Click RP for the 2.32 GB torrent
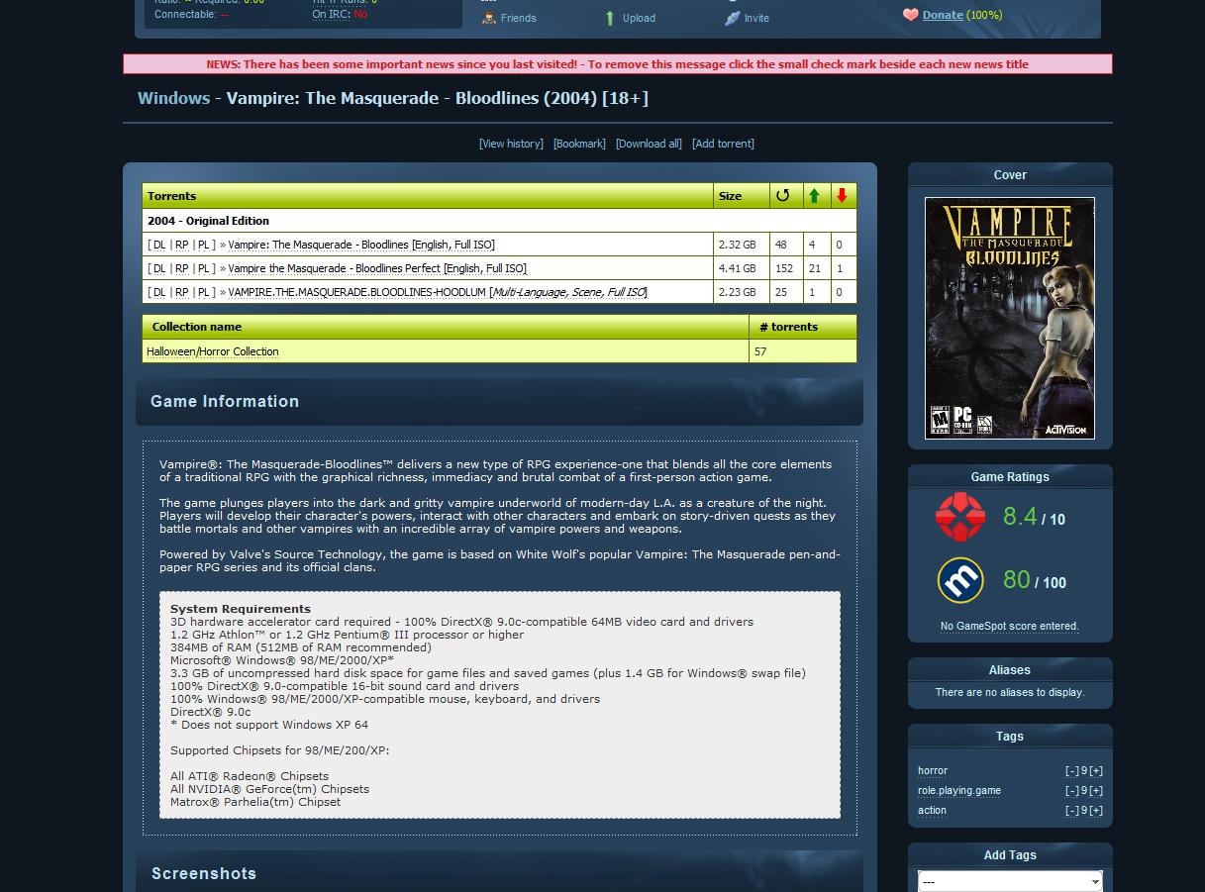Image resolution: width=1205 pixels, height=892 pixels. click(x=182, y=245)
